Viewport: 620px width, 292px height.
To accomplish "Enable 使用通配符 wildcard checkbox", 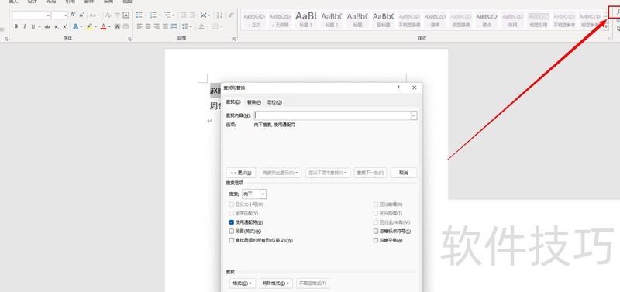I will click(x=232, y=222).
